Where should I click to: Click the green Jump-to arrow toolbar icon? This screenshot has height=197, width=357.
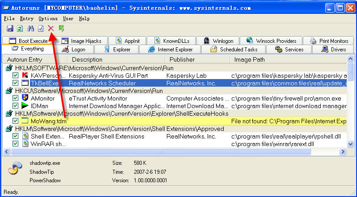(61, 29)
